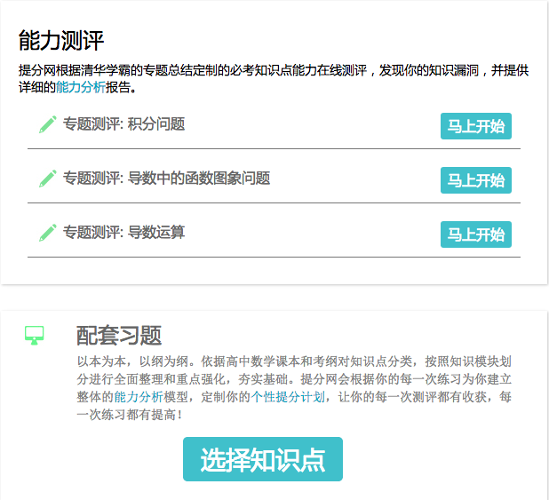The height and width of the screenshot is (500, 549).
Task: Select the 专题测评: 积分问题 title text
Action: pyautogui.click(x=123, y=124)
